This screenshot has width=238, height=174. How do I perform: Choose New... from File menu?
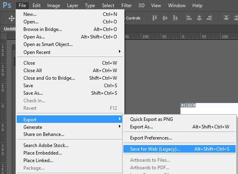click(70, 14)
